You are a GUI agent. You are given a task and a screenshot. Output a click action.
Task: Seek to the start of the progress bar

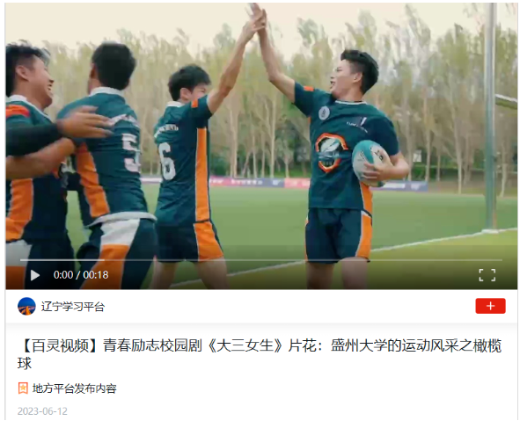pos(20,260)
